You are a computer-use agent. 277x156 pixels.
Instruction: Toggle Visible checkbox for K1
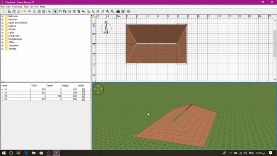[x=84, y=90]
